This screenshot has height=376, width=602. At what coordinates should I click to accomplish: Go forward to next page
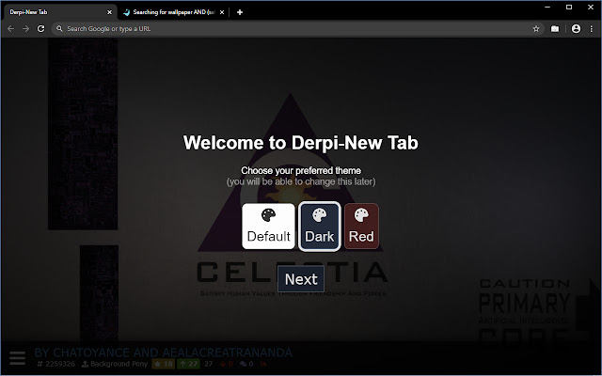25,29
